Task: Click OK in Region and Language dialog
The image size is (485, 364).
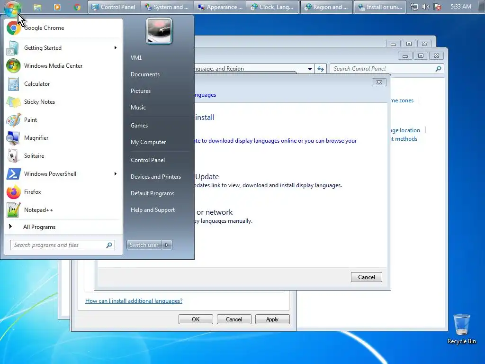Action: point(196,319)
